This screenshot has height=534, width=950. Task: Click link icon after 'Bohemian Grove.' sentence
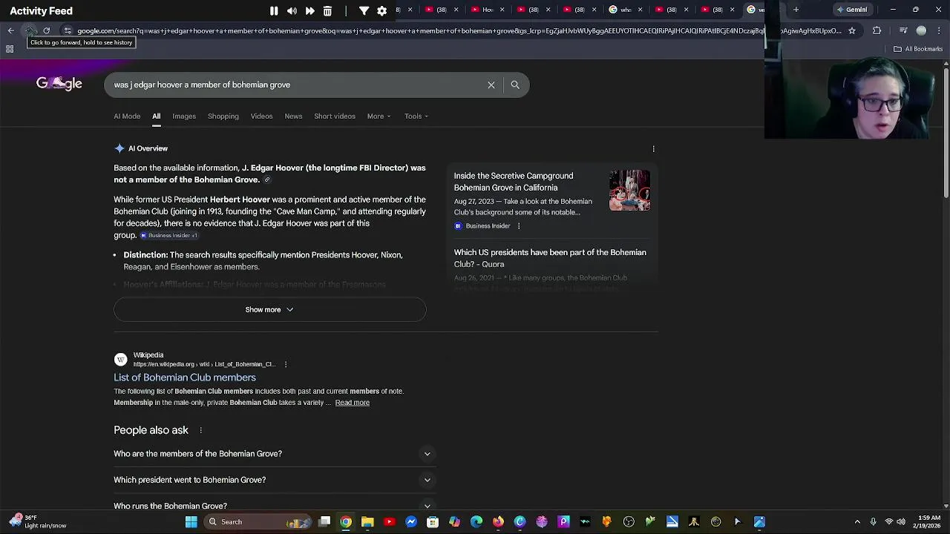tap(267, 179)
